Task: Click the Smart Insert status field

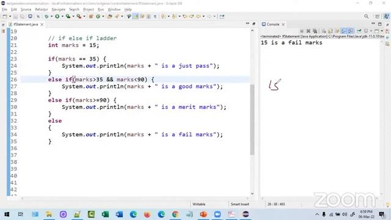Action: point(240,204)
